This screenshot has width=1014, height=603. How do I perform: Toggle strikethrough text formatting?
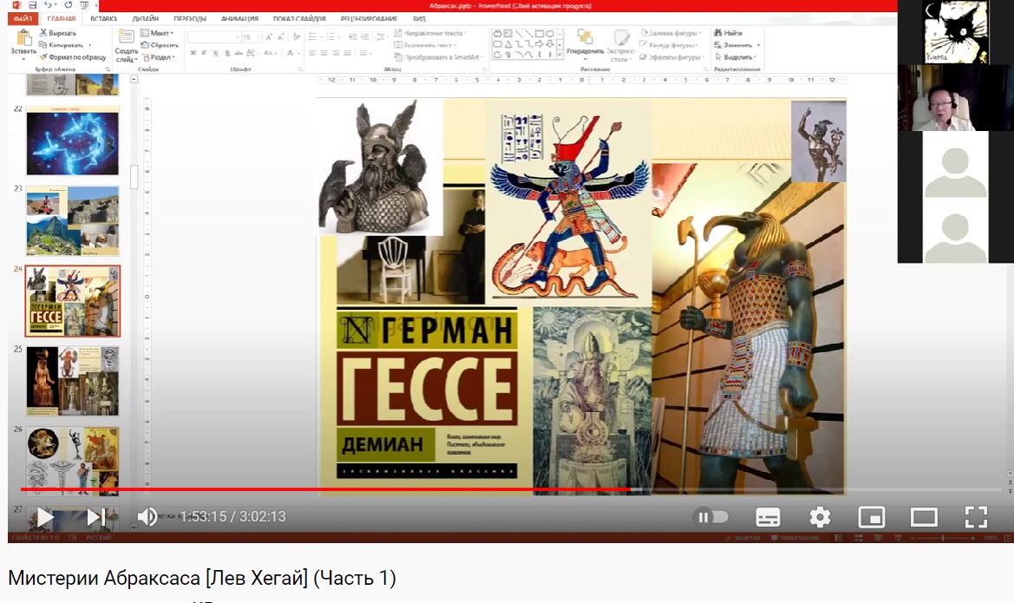(x=239, y=53)
